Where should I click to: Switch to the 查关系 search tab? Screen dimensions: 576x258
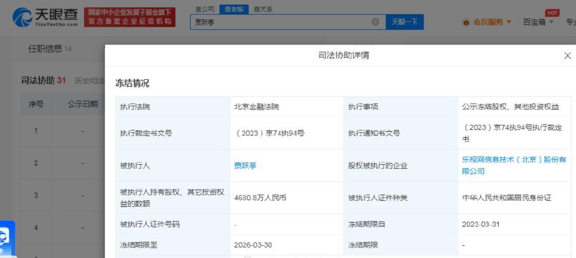(x=263, y=10)
